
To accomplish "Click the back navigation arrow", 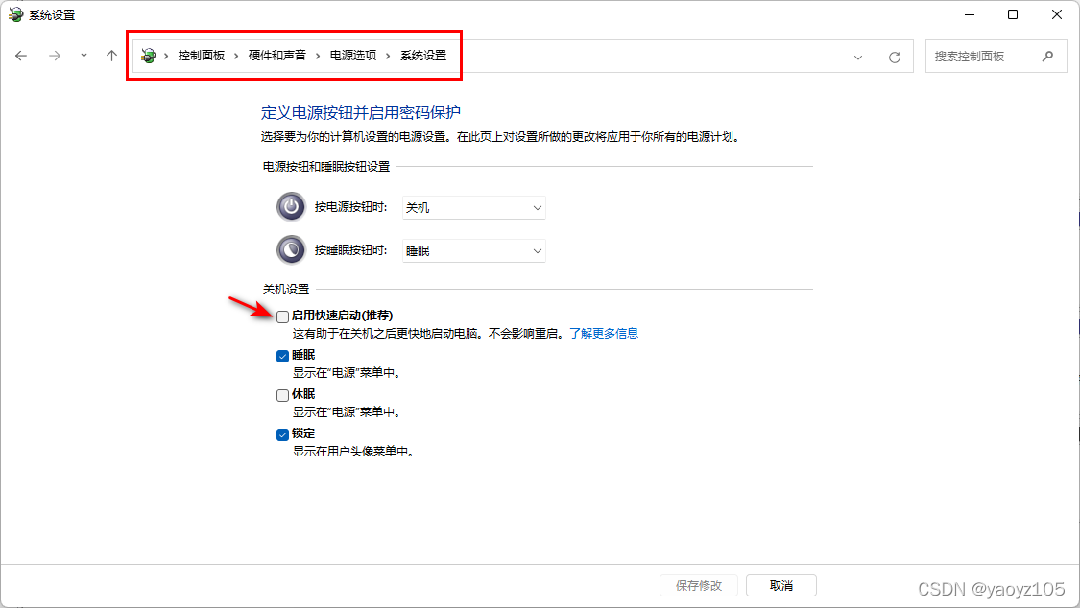I will (21, 56).
